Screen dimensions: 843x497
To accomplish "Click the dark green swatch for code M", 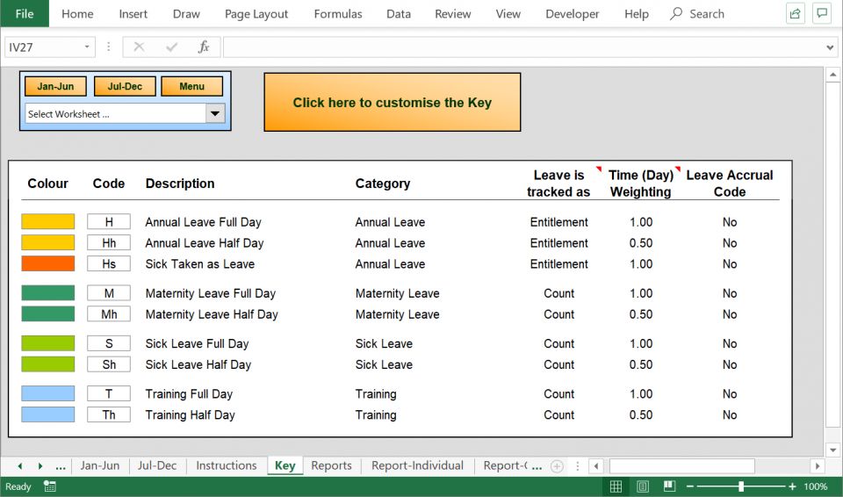I will [x=47, y=293].
